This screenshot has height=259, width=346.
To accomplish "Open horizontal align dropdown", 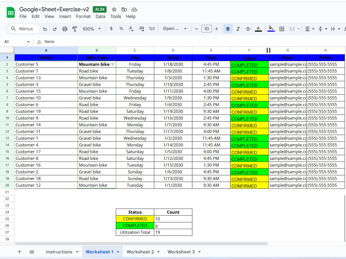I will tap(309, 29).
